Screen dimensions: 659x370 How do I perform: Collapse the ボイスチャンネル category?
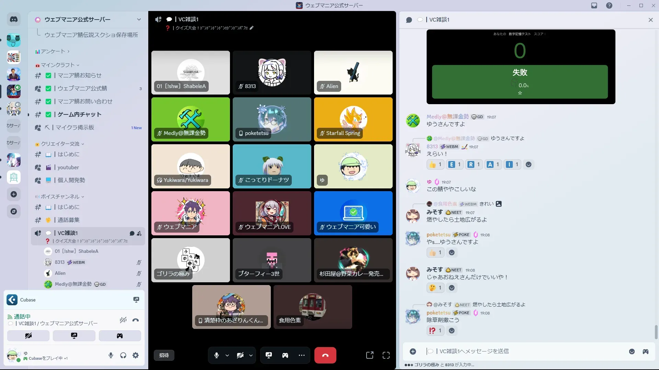[60, 197]
